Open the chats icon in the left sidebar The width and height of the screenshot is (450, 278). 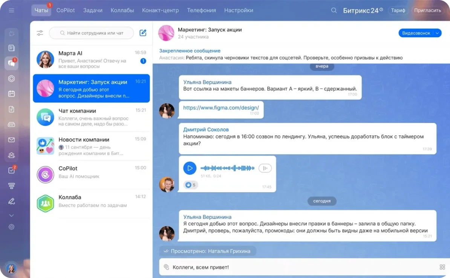coord(11,63)
